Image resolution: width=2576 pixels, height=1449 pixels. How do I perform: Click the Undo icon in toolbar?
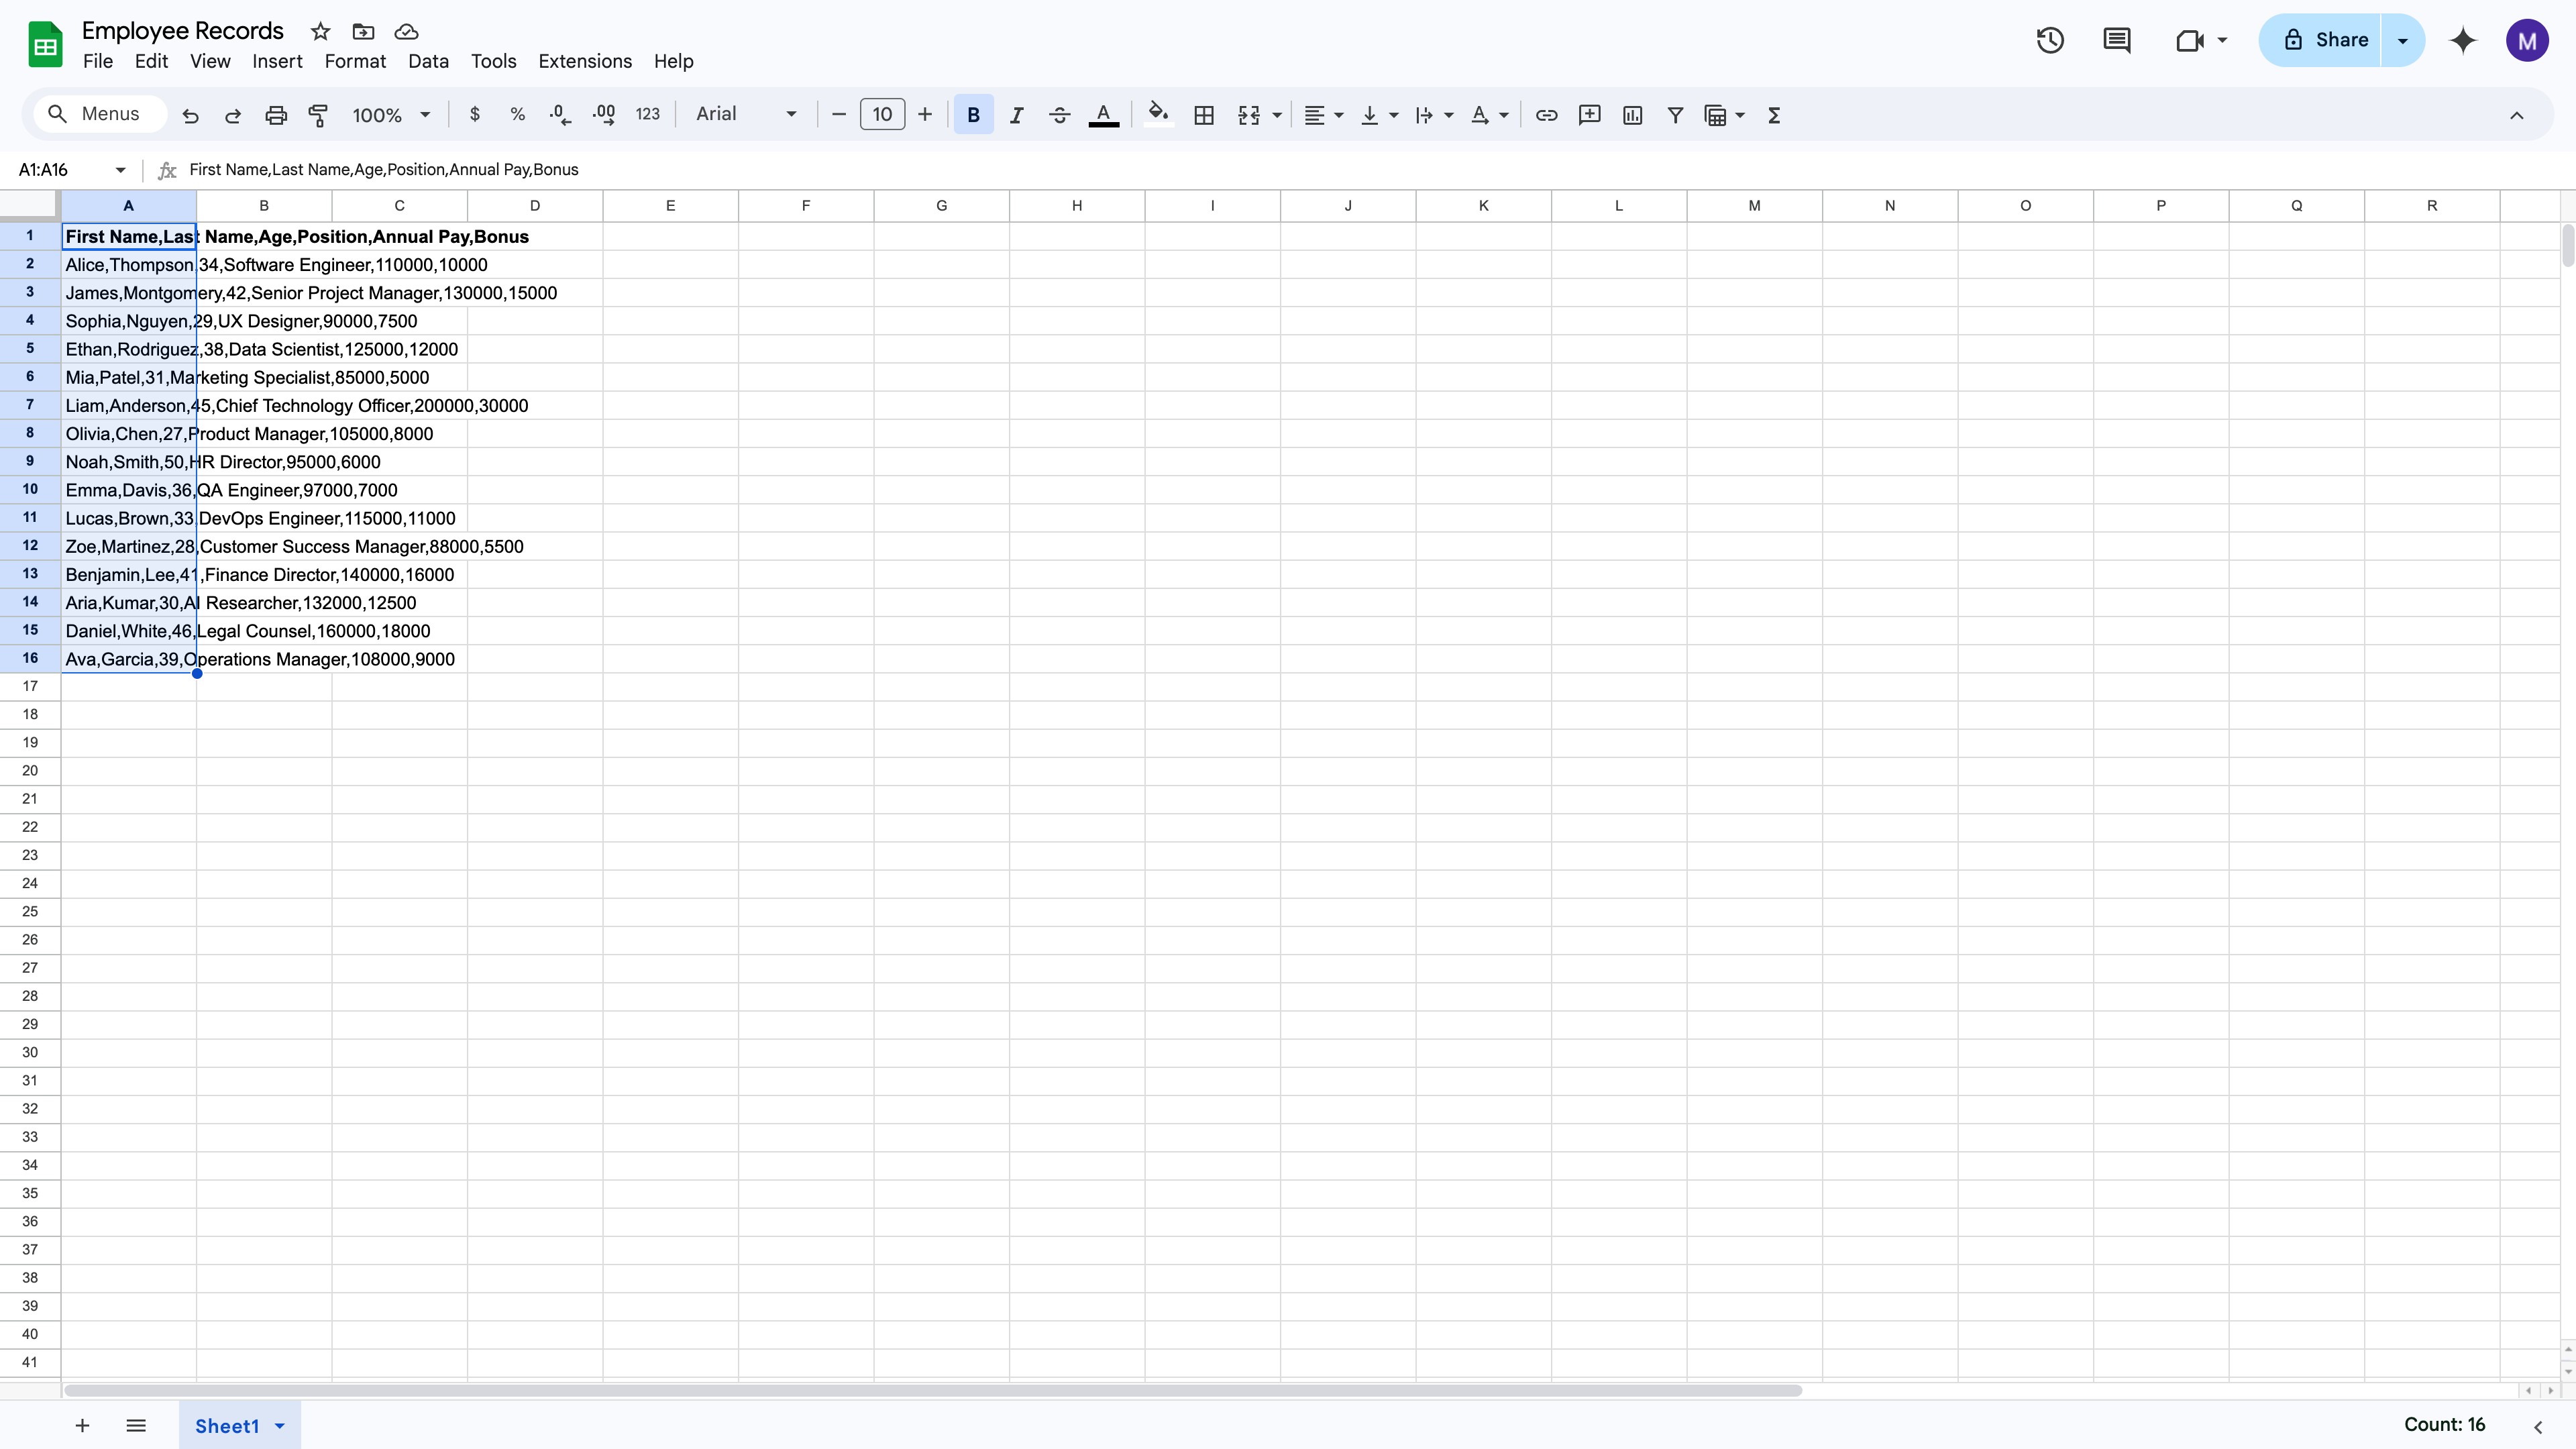coord(190,115)
